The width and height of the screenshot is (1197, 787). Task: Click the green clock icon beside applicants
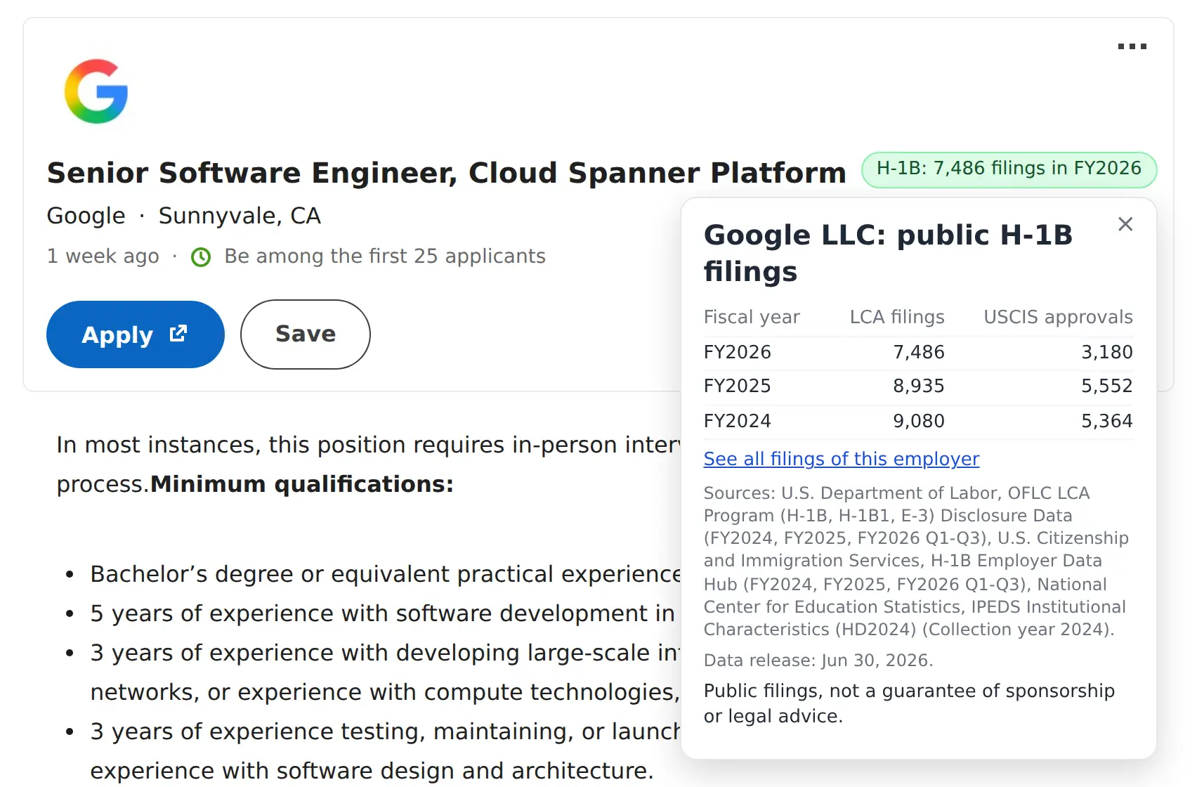click(201, 257)
